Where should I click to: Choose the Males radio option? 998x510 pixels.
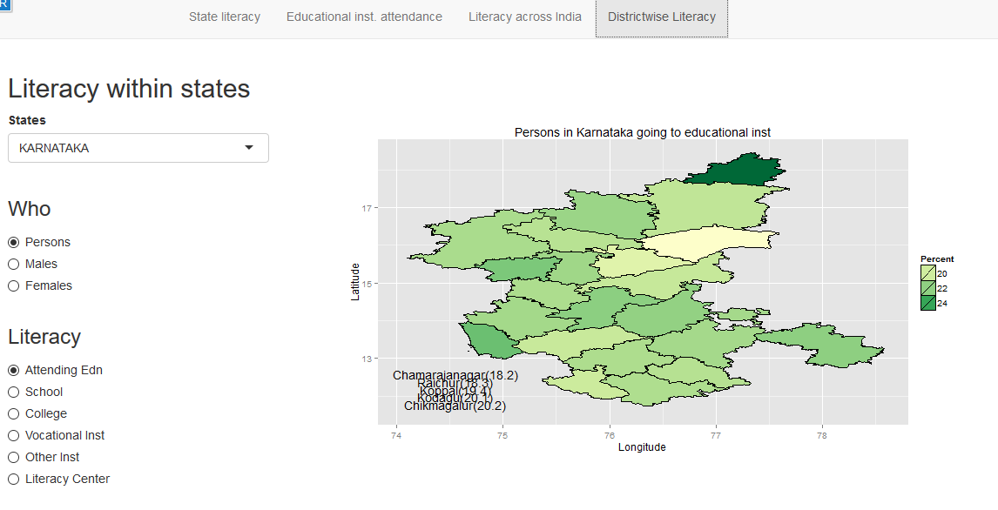coord(14,264)
